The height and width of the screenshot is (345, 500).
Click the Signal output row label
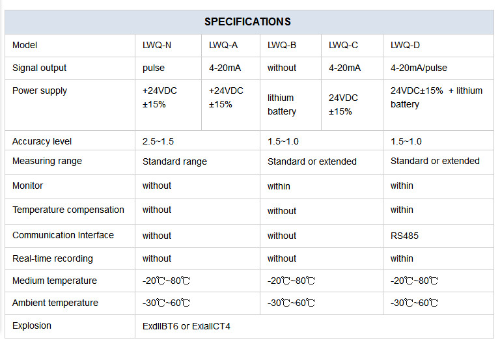(x=39, y=68)
